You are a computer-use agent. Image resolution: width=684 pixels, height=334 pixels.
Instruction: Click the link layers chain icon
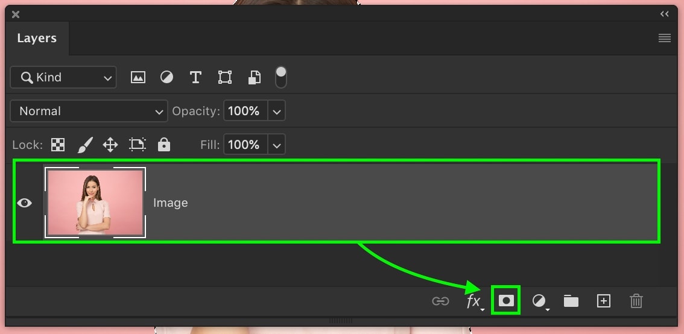(440, 301)
